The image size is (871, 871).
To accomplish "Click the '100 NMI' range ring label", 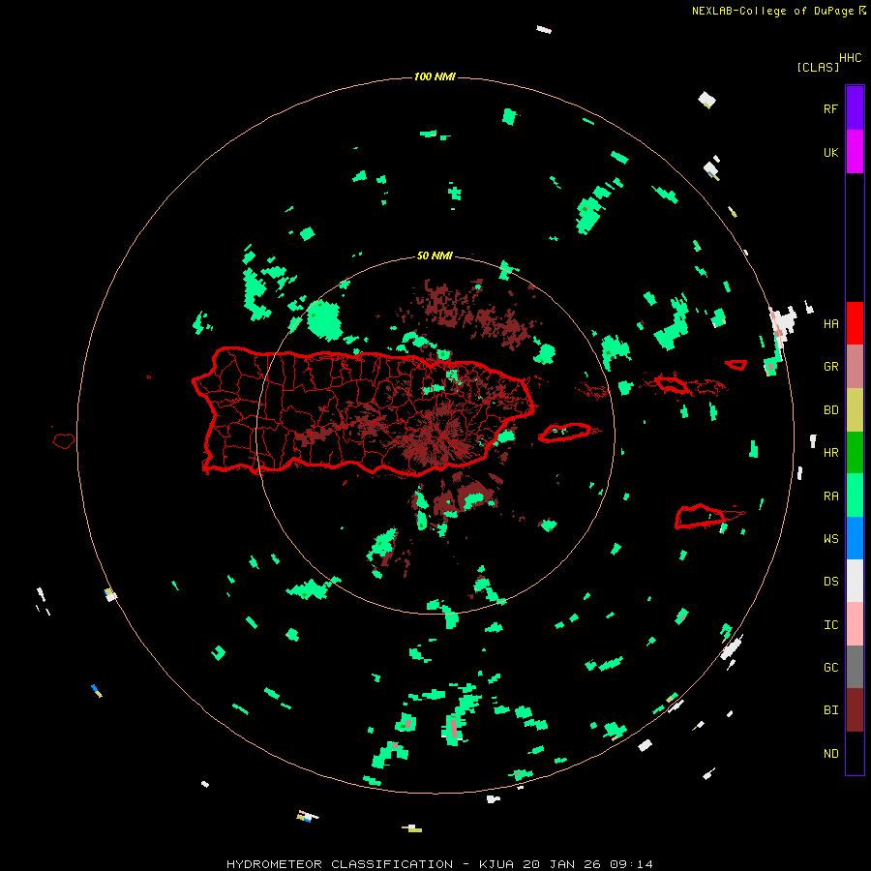I will click(x=435, y=76).
